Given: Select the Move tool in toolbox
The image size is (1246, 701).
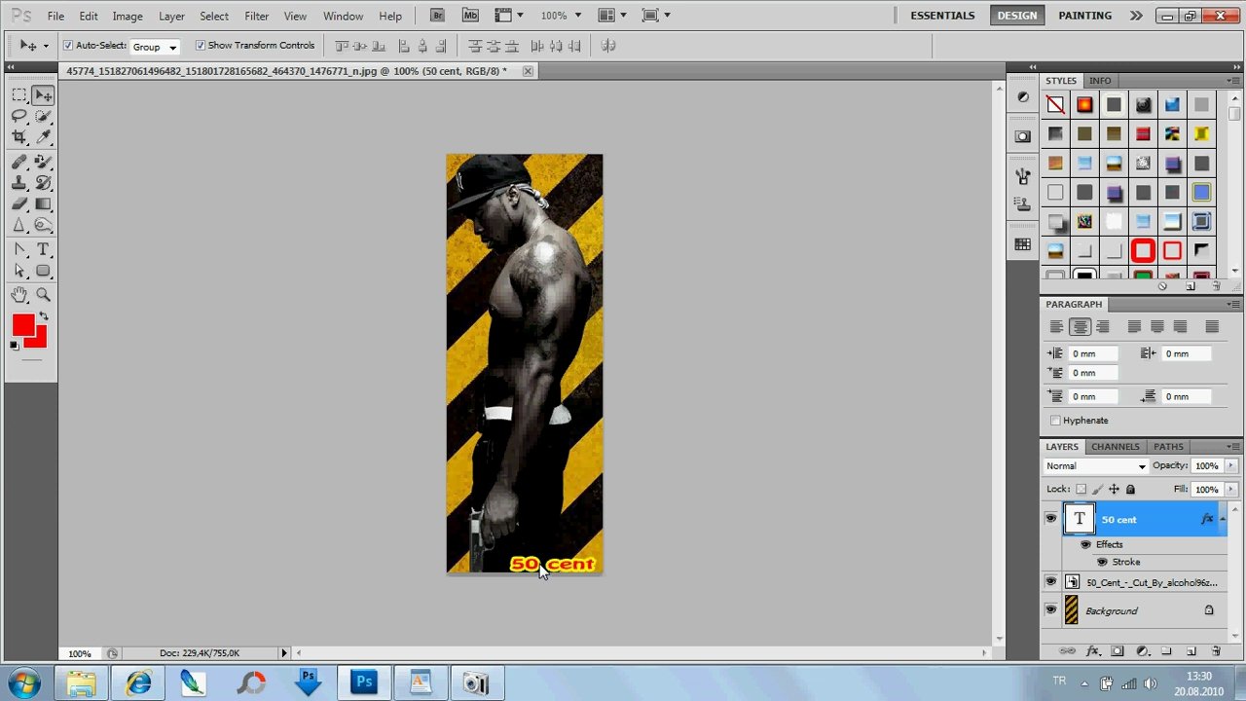Looking at the screenshot, I should point(43,95).
